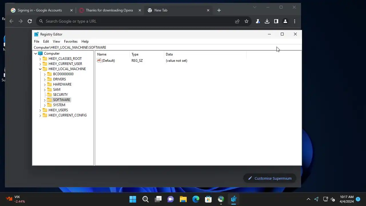Select the SOFTWARE key in tree

coord(61,100)
